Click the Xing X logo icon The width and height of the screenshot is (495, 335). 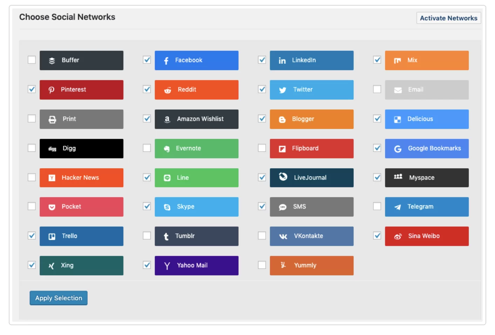coord(51,266)
